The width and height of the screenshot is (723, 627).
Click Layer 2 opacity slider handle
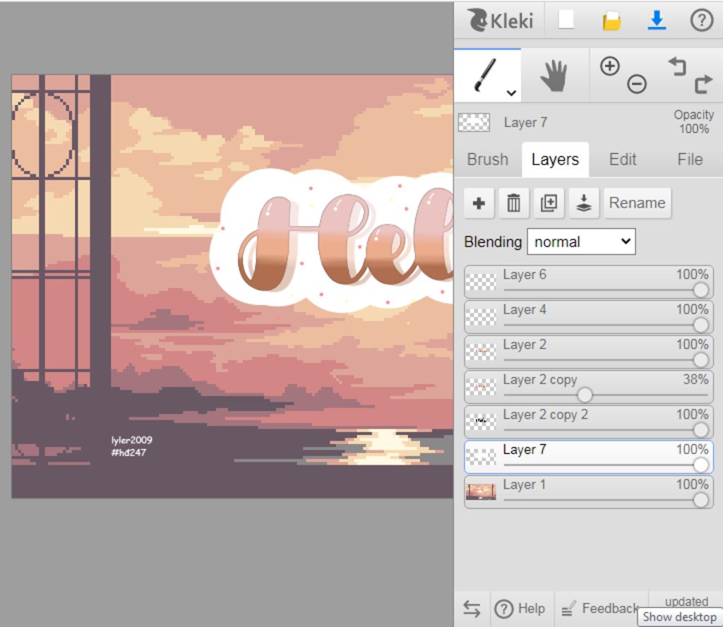click(700, 360)
